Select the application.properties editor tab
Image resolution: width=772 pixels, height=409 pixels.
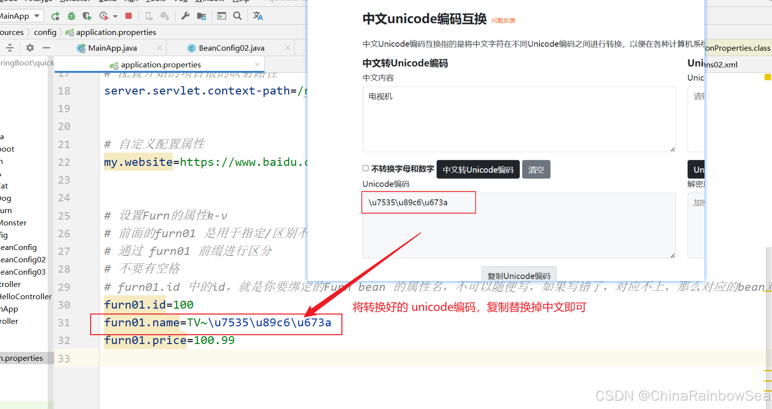161,64
